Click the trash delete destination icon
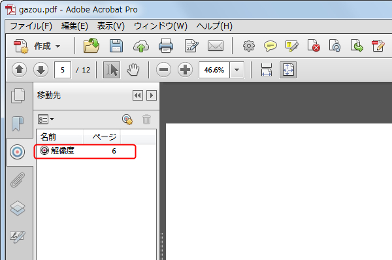 [147, 120]
